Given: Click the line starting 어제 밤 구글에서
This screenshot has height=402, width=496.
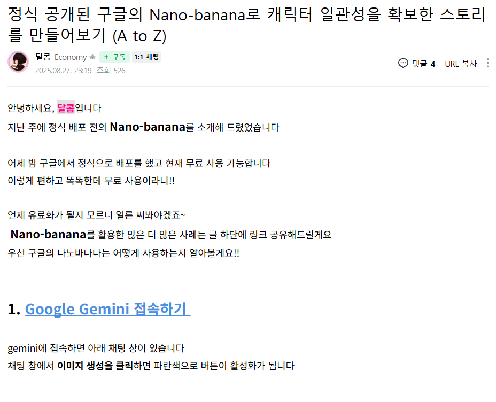Looking at the screenshot, I should 139,163.
